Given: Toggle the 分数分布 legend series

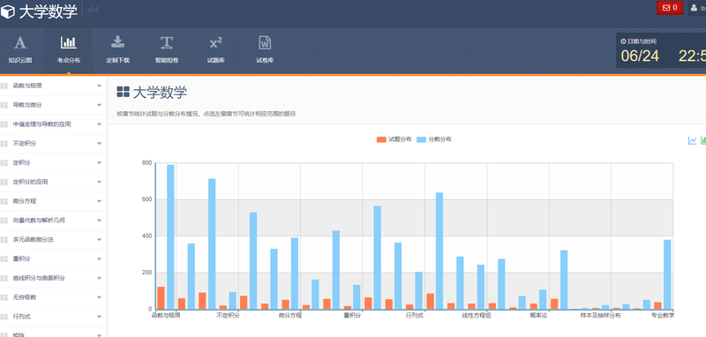Looking at the screenshot, I should 434,139.
